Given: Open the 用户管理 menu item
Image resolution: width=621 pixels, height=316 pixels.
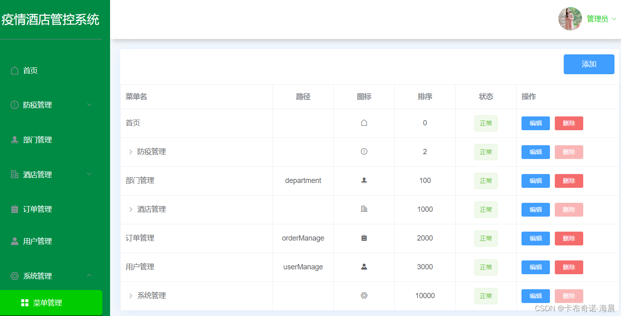Looking at the screenshot, I should tap(37, 241).
